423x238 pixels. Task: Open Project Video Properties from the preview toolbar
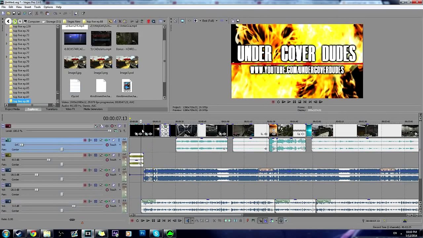175,21
